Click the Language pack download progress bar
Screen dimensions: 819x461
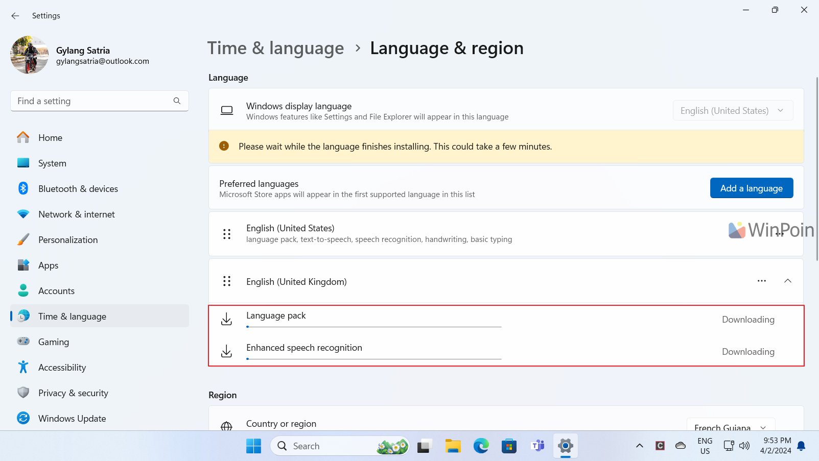(374, 327)
